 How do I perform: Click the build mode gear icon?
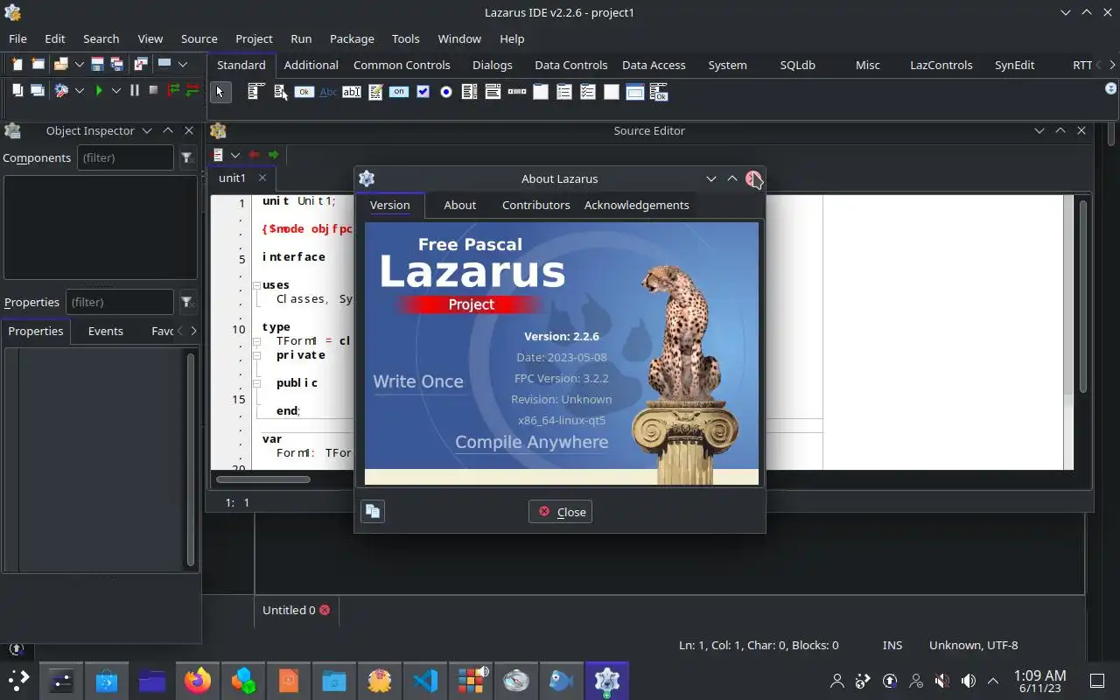[x=60, y=90]
